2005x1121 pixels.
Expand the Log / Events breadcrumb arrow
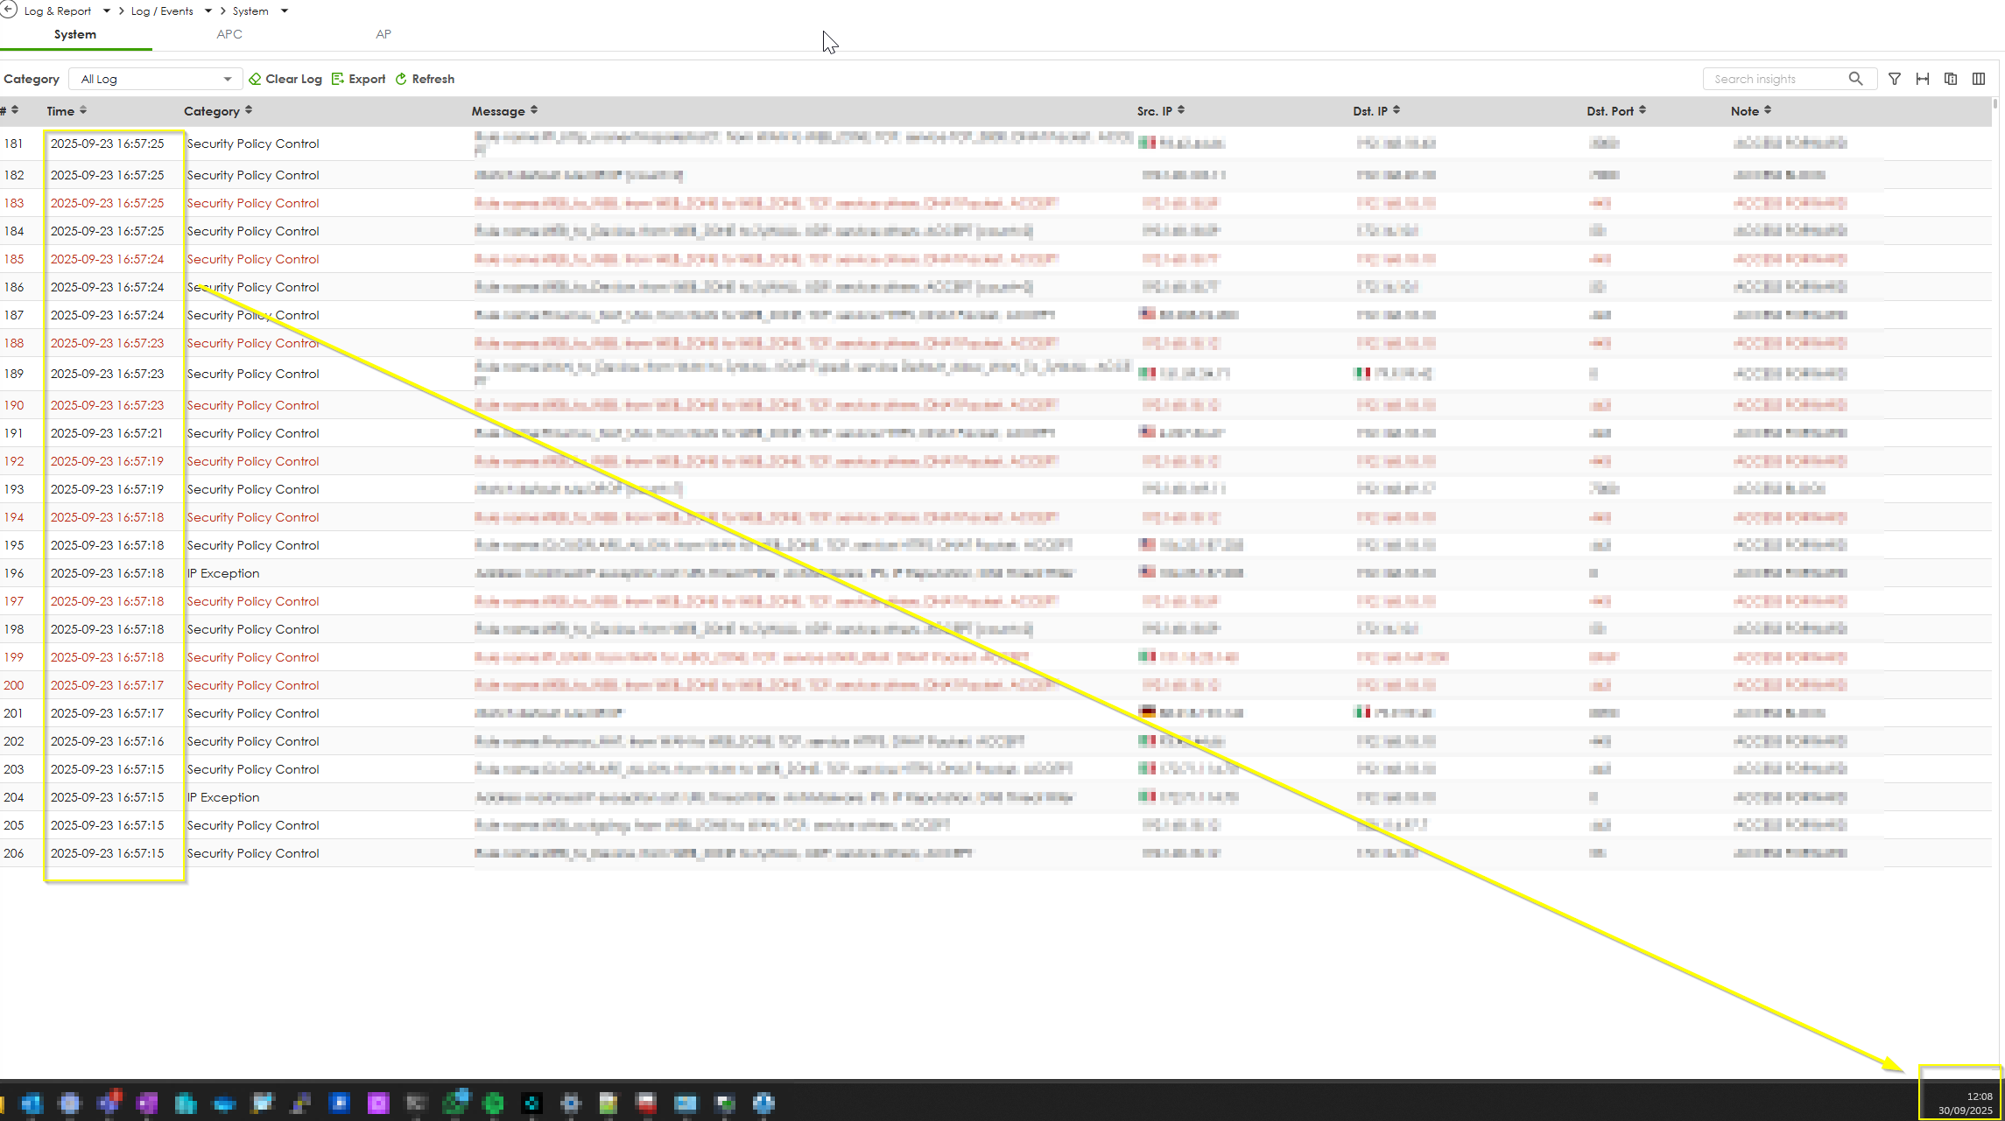click(208, 11)
